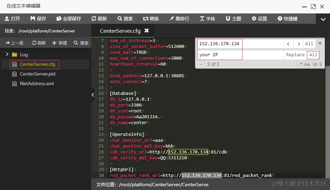Refresh the editor with toolbar 刷新
Viewport: 330px width, 190px height.
(99, 19)
